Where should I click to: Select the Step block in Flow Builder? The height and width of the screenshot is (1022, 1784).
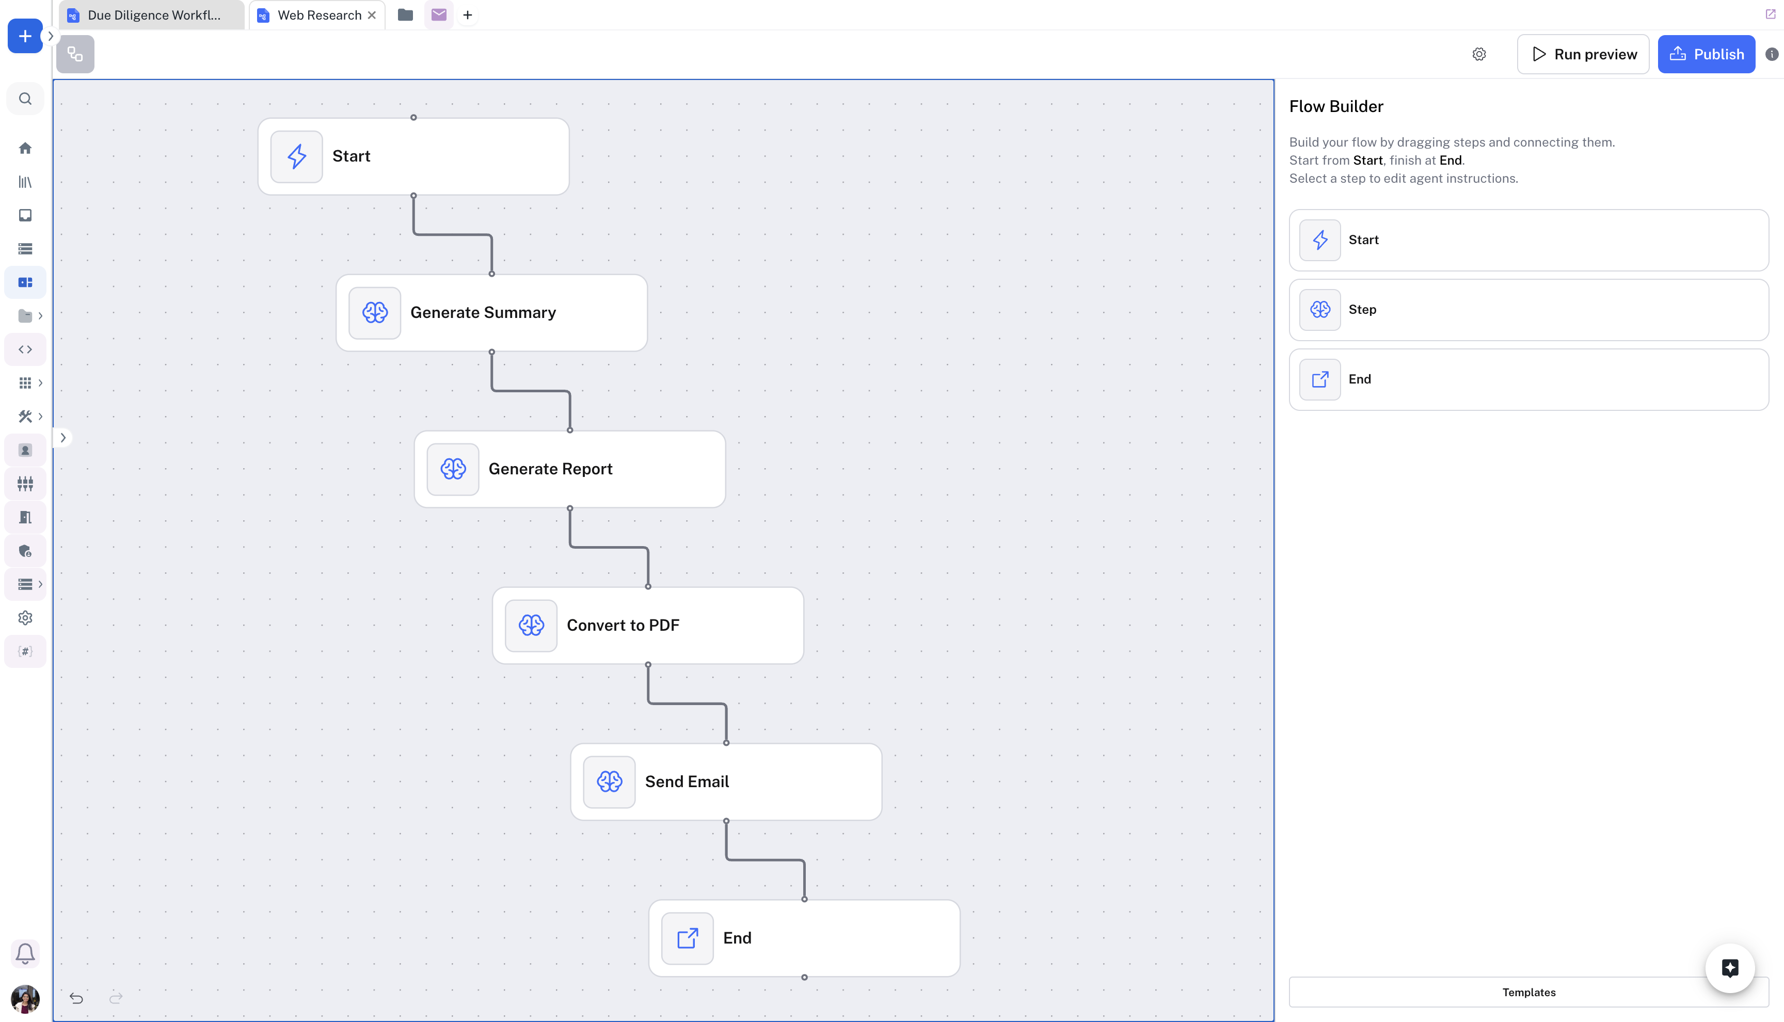coord(1528,310)
